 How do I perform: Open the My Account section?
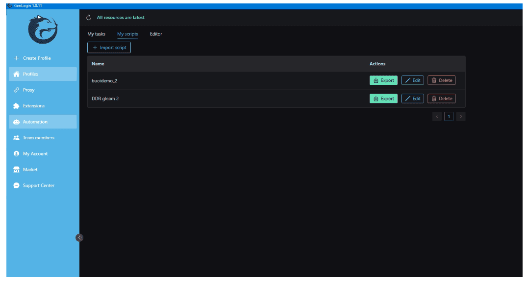[43, 153]
